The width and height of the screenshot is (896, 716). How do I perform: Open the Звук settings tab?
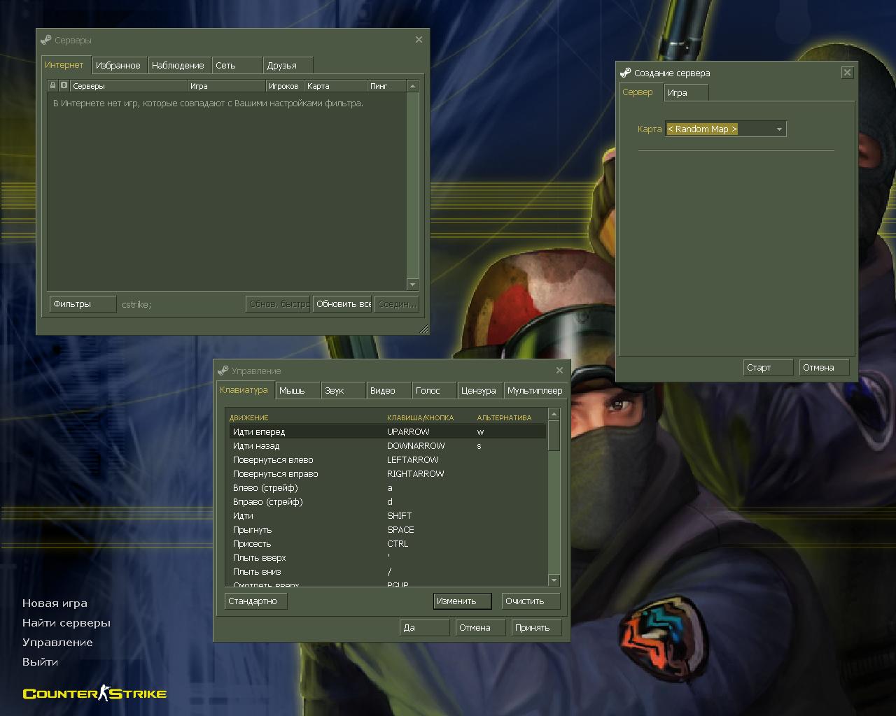click(344, 390)
